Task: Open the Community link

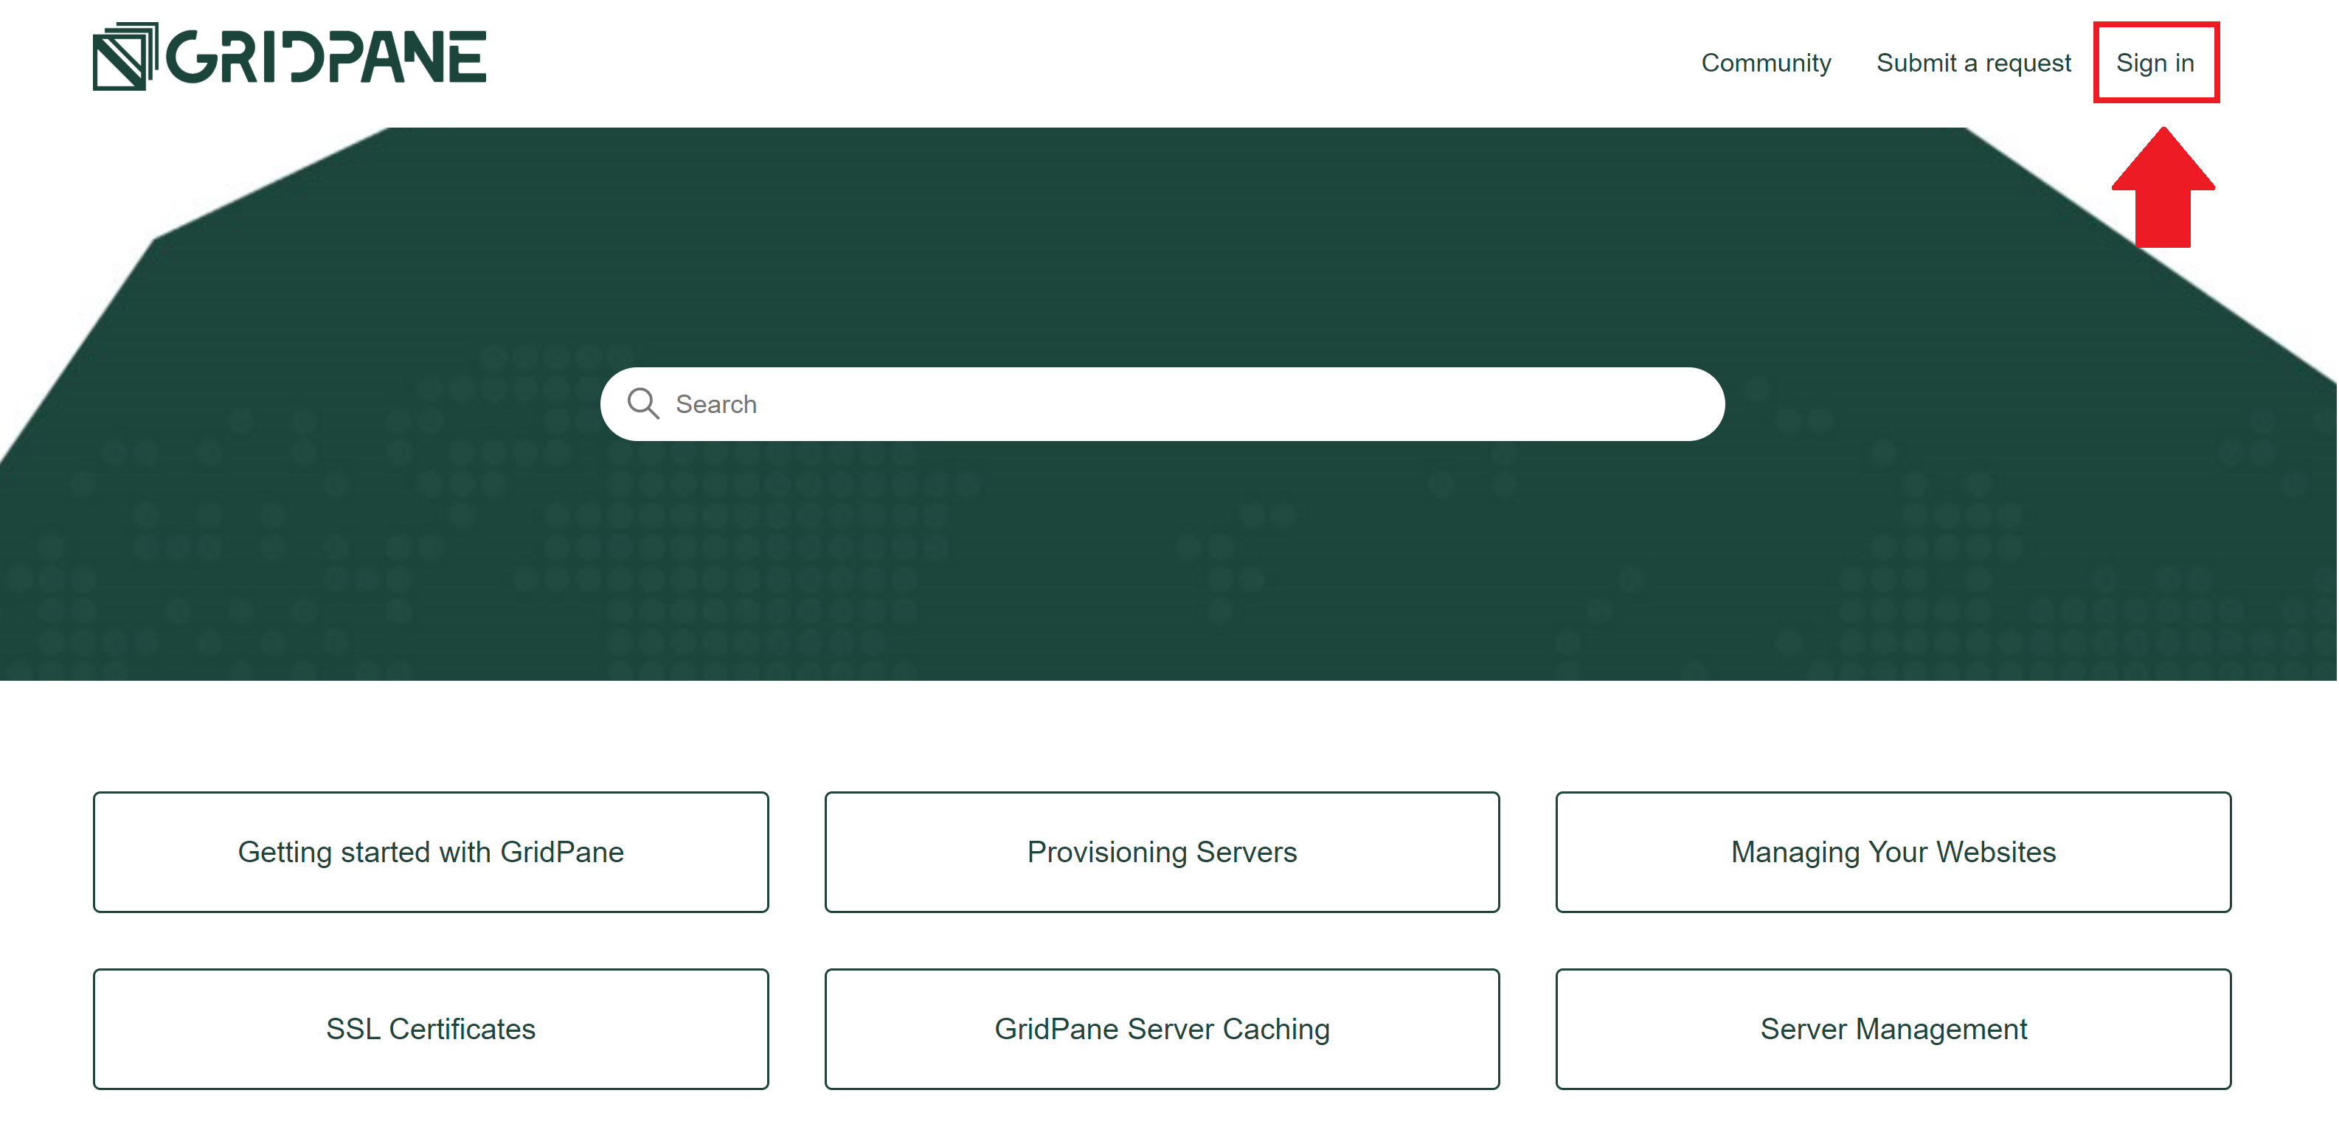Action: [1765, 63]
